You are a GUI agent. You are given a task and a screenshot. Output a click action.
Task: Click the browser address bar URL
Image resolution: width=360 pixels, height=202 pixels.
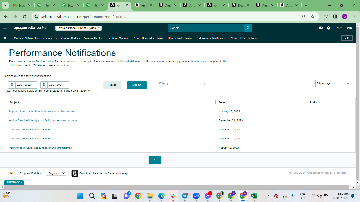pos(84,17)
